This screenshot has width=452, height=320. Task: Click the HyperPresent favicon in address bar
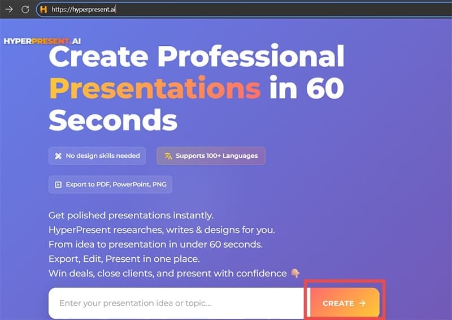pos(44,9)
